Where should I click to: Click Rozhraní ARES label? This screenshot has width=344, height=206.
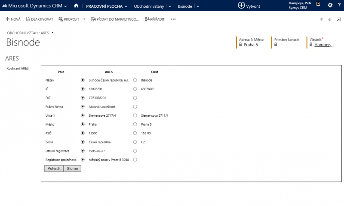coord(18,68)
